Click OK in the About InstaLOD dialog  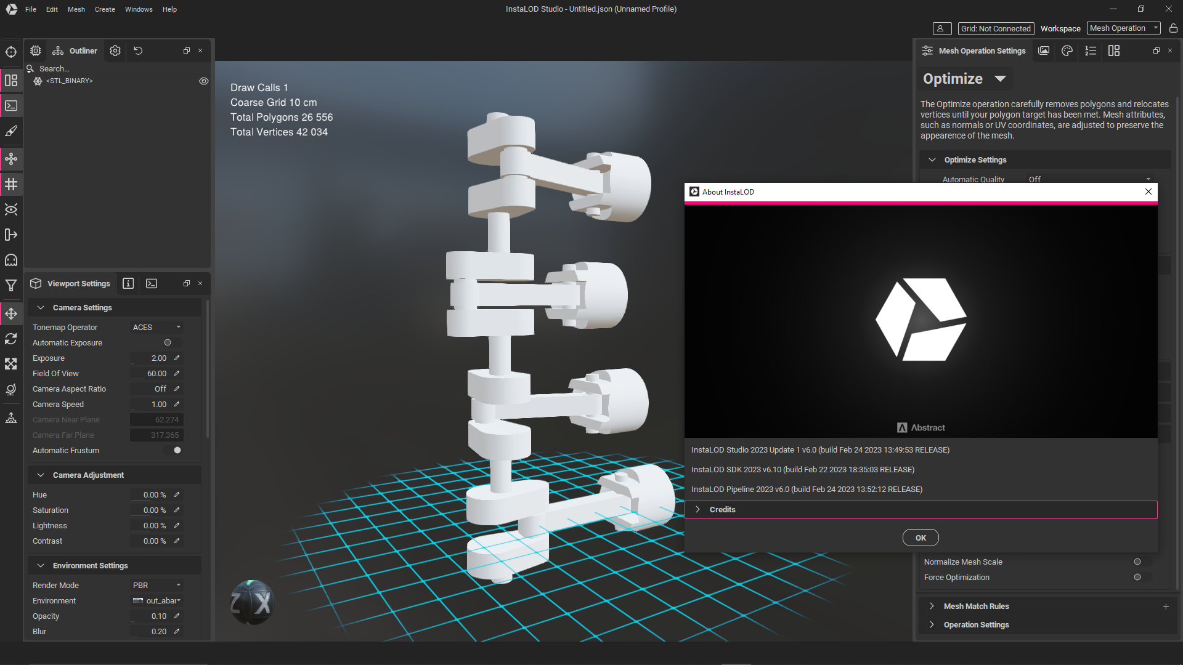tap(921, 538)
